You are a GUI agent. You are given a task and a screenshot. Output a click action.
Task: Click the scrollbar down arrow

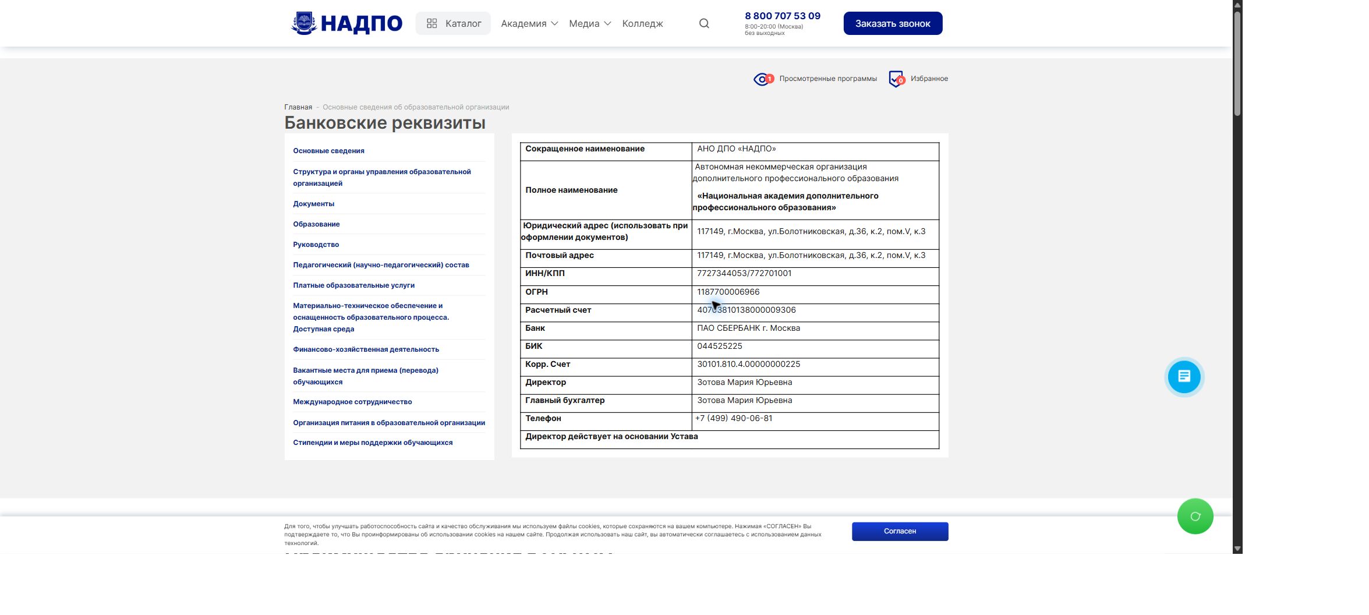pos(1237,549)
